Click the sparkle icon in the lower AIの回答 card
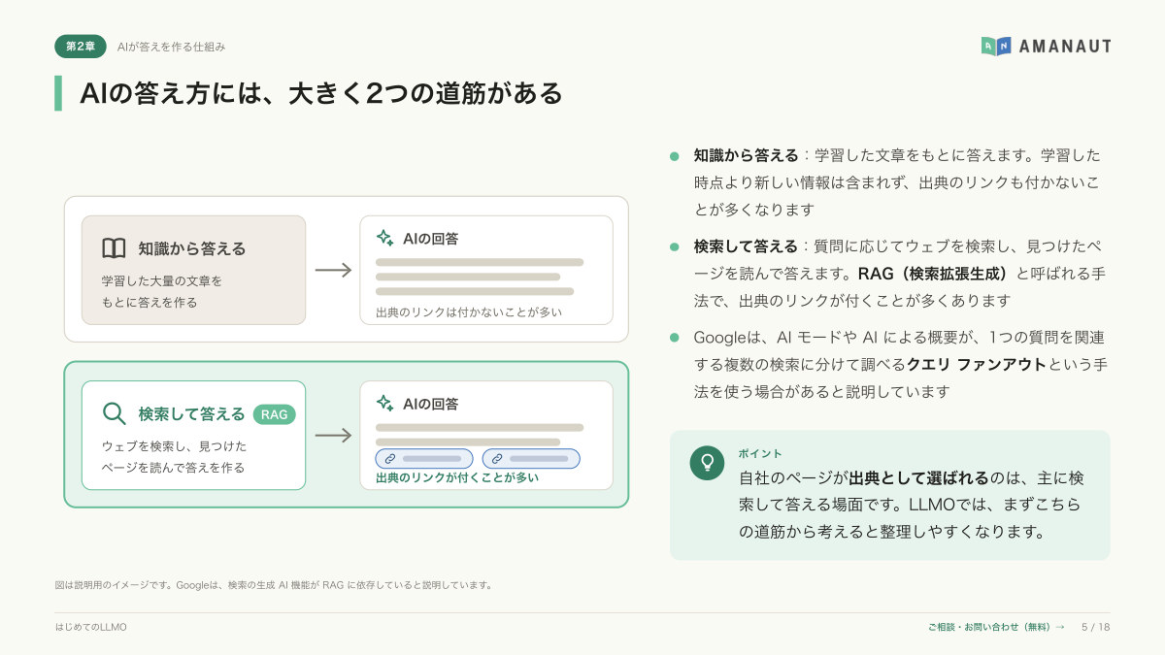 pyautogui.click(x=384, y=403)
